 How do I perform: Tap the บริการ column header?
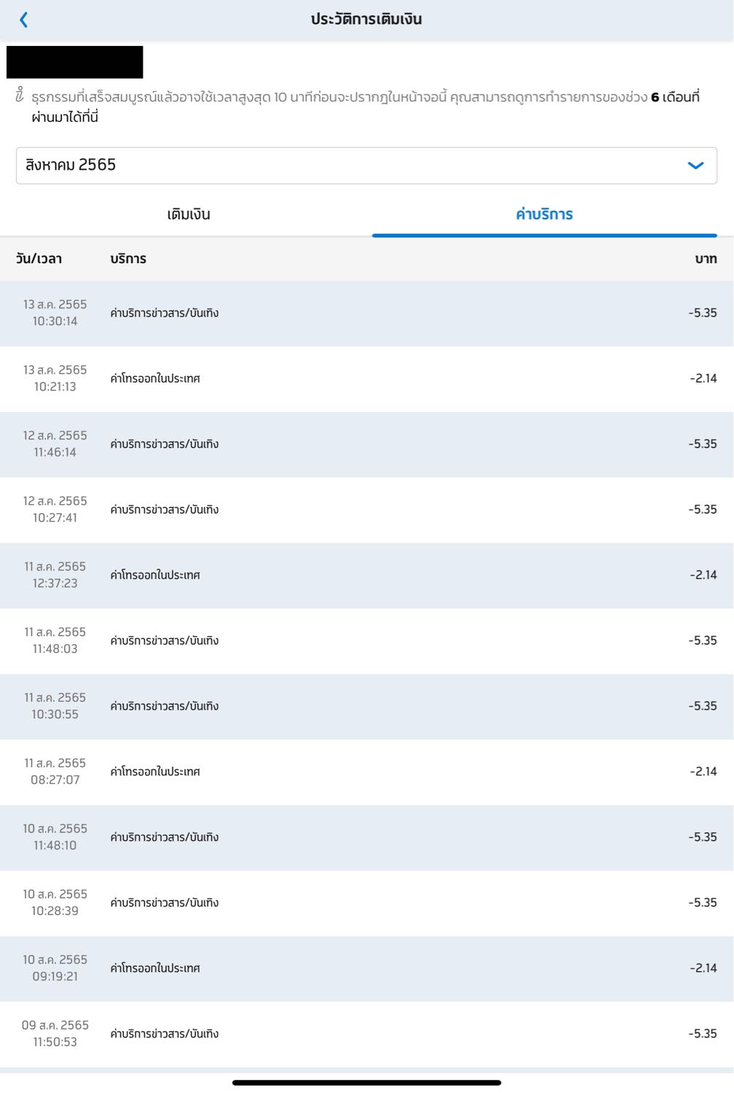(128, 259)
